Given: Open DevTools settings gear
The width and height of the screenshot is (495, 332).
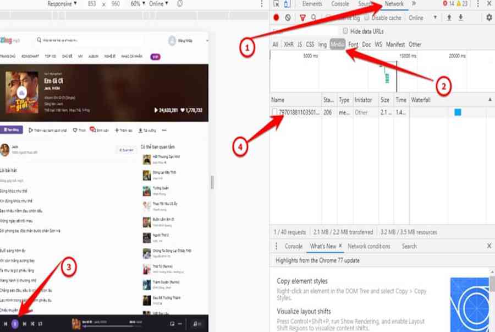Looking at the screenshot, I should 489,18.
